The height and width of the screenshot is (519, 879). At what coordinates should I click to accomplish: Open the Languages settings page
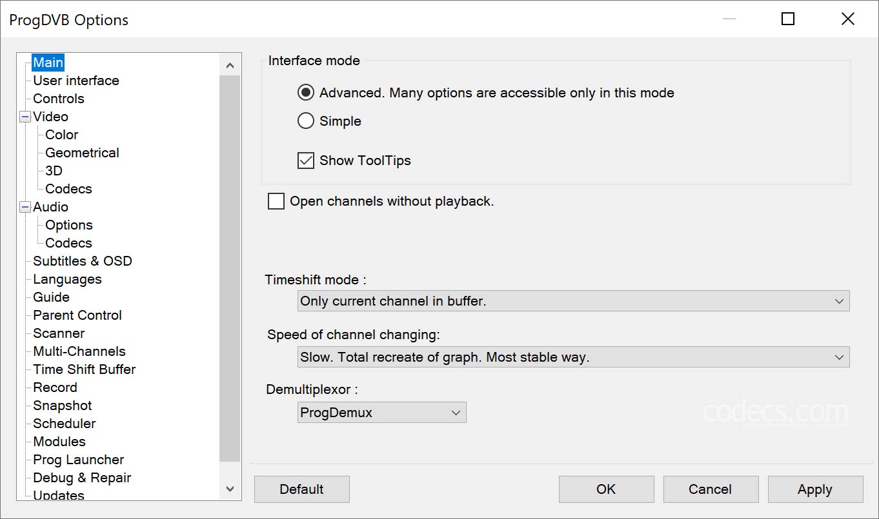click(67, 279)
